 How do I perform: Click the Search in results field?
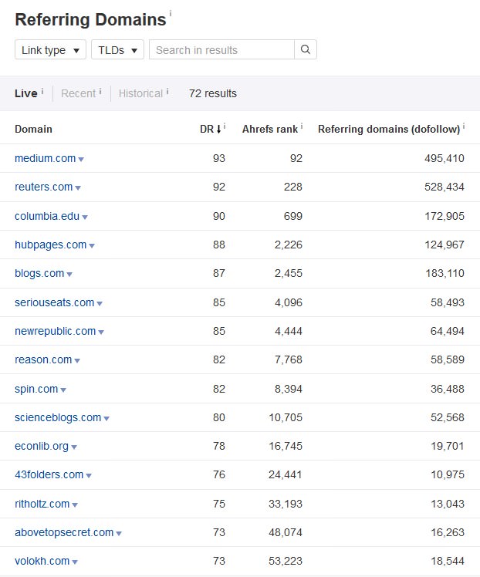click(x=221, y=49)
